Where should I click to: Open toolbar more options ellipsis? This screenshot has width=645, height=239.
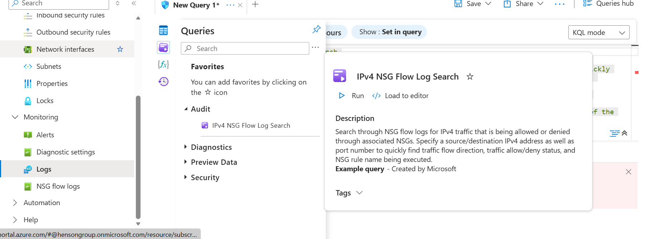(x=560, y=4)
